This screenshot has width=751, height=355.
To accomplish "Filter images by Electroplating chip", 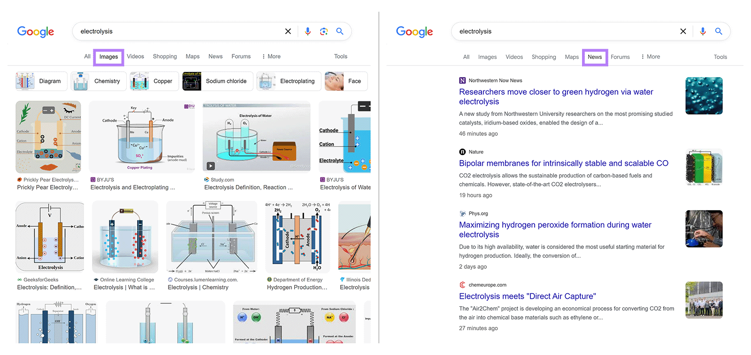I will 289,81.
